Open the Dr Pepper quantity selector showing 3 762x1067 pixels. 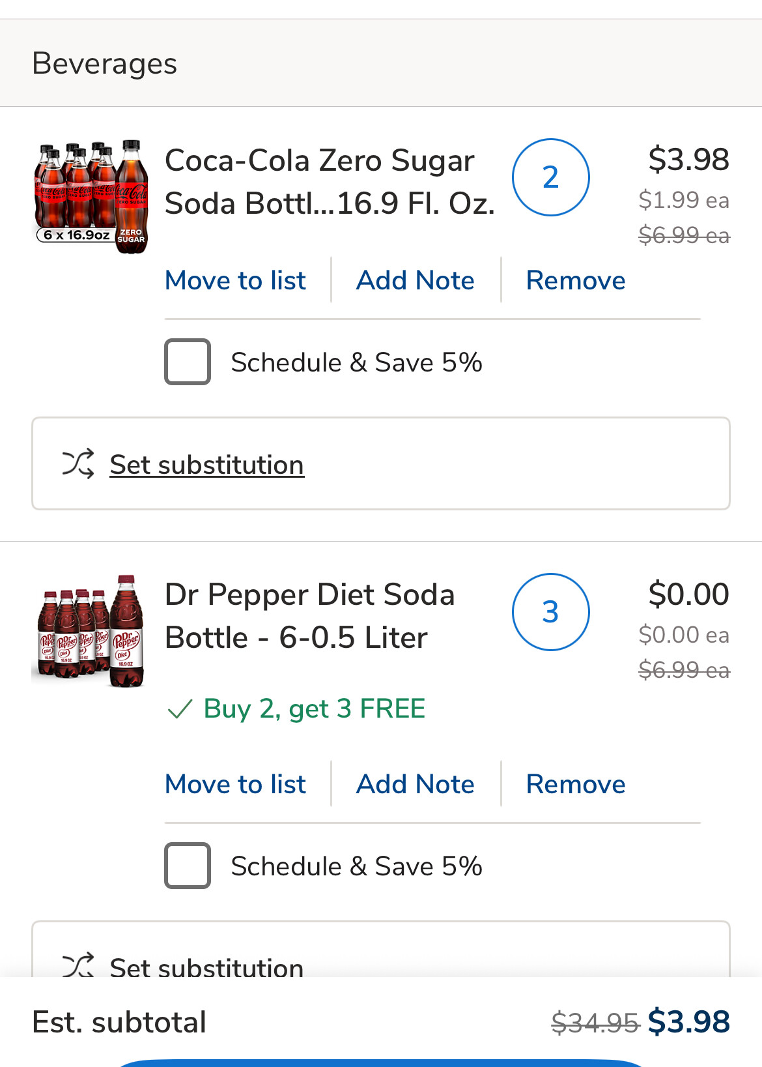click(550, 612)
